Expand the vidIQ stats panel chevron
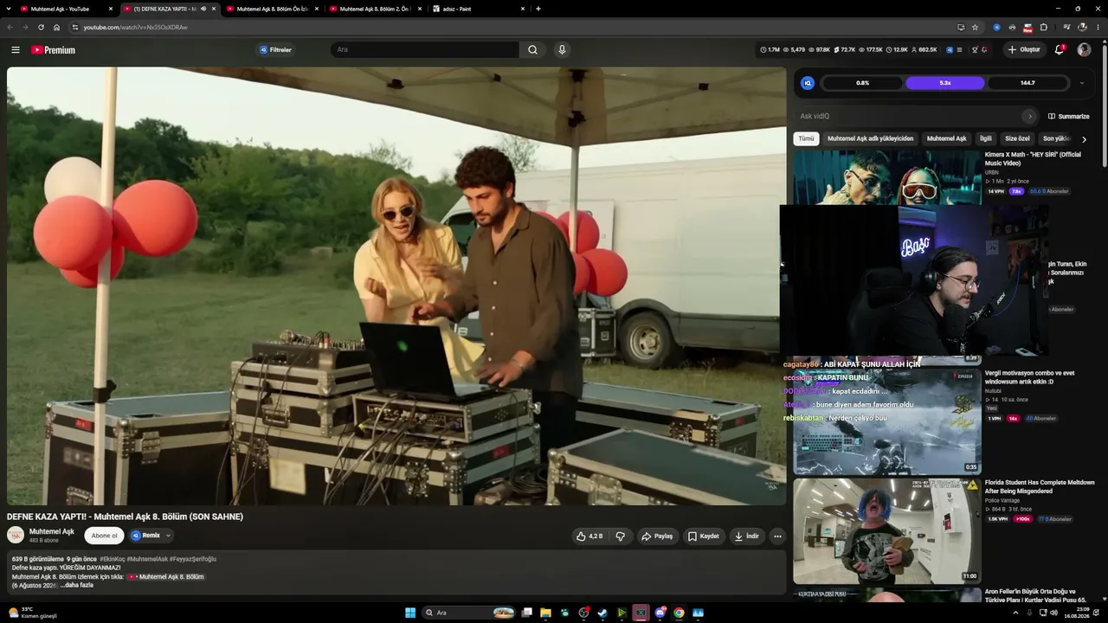Image resolution: width=1108 pixels, height=623 pixels. [1081, 83]
